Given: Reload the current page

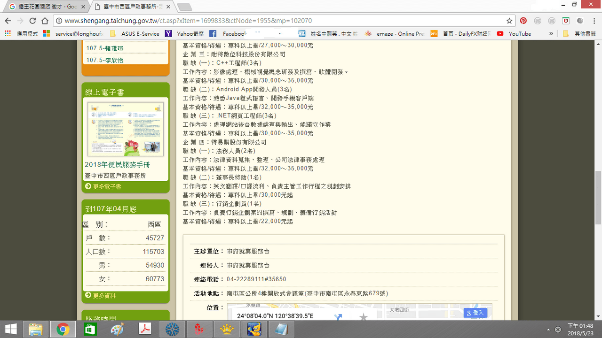Looking at the screenshot, I should click(x=32, y=21).
